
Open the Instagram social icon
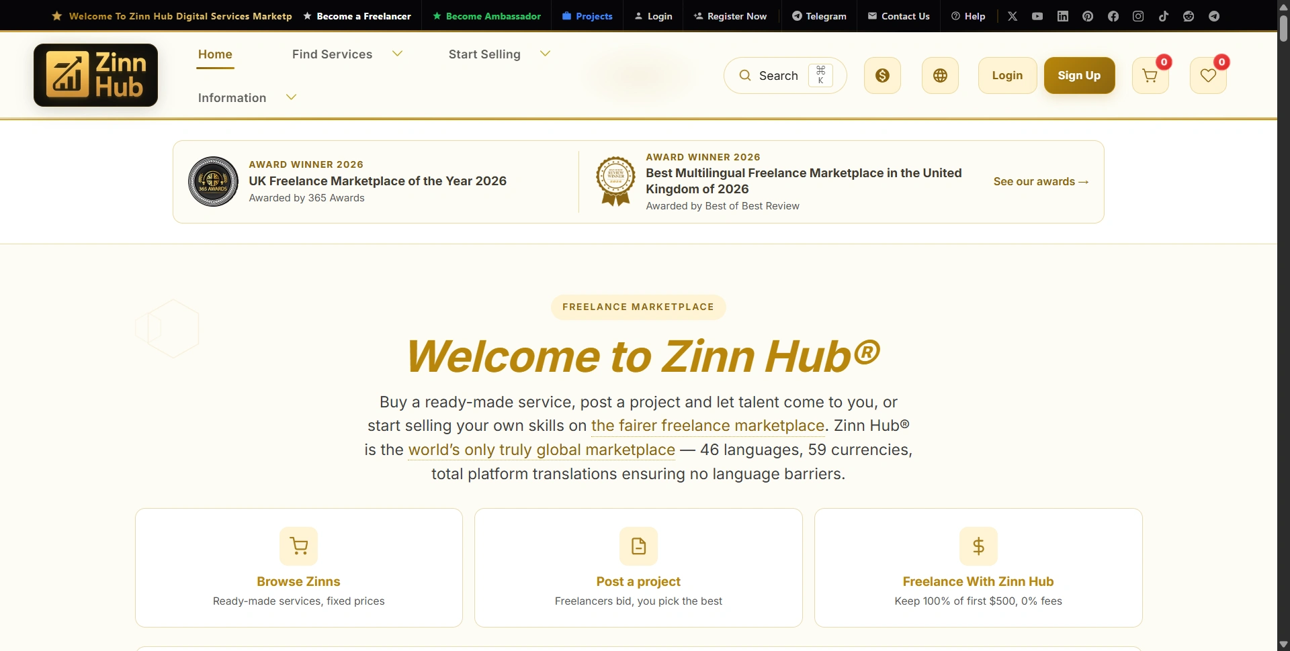tap(1138, 16)
